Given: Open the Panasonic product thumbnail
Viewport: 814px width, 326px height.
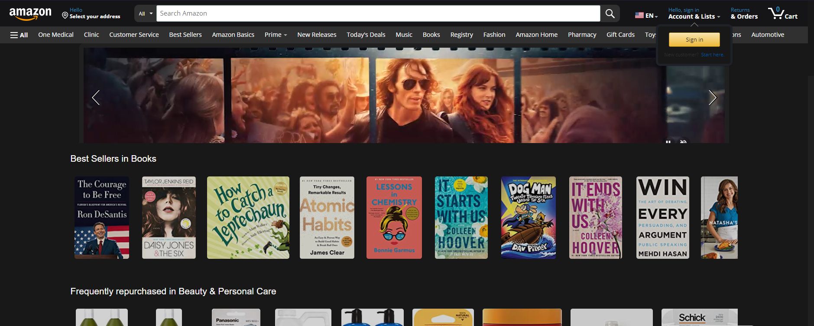Looking at the screenshot, I should [236, 317].
